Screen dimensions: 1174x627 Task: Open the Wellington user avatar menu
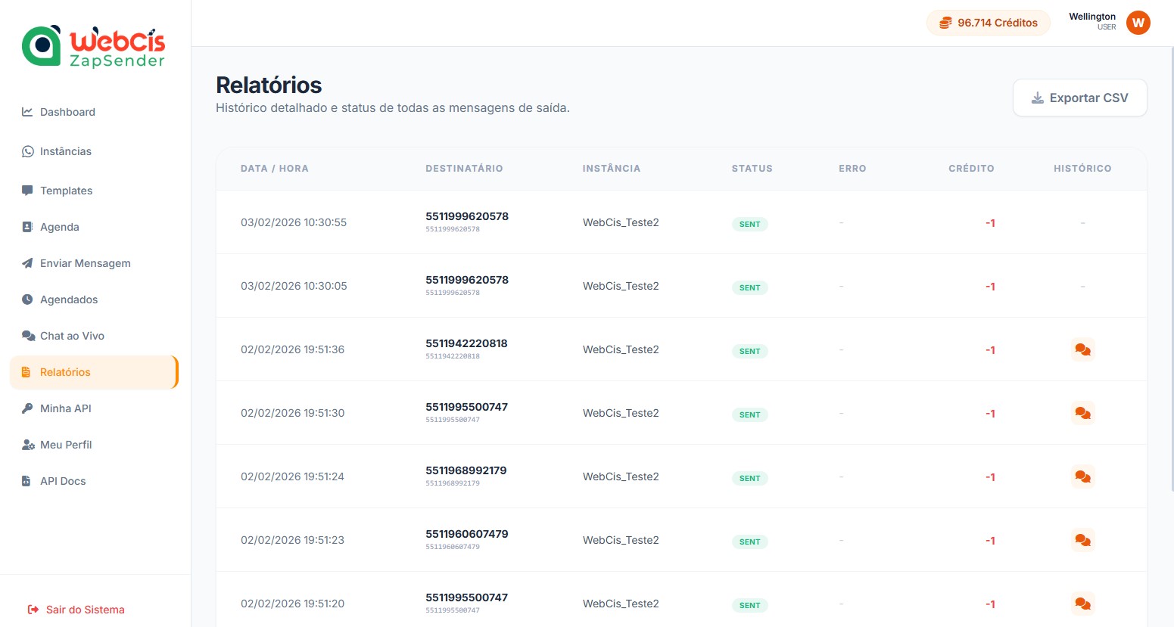click(1138, 23)
